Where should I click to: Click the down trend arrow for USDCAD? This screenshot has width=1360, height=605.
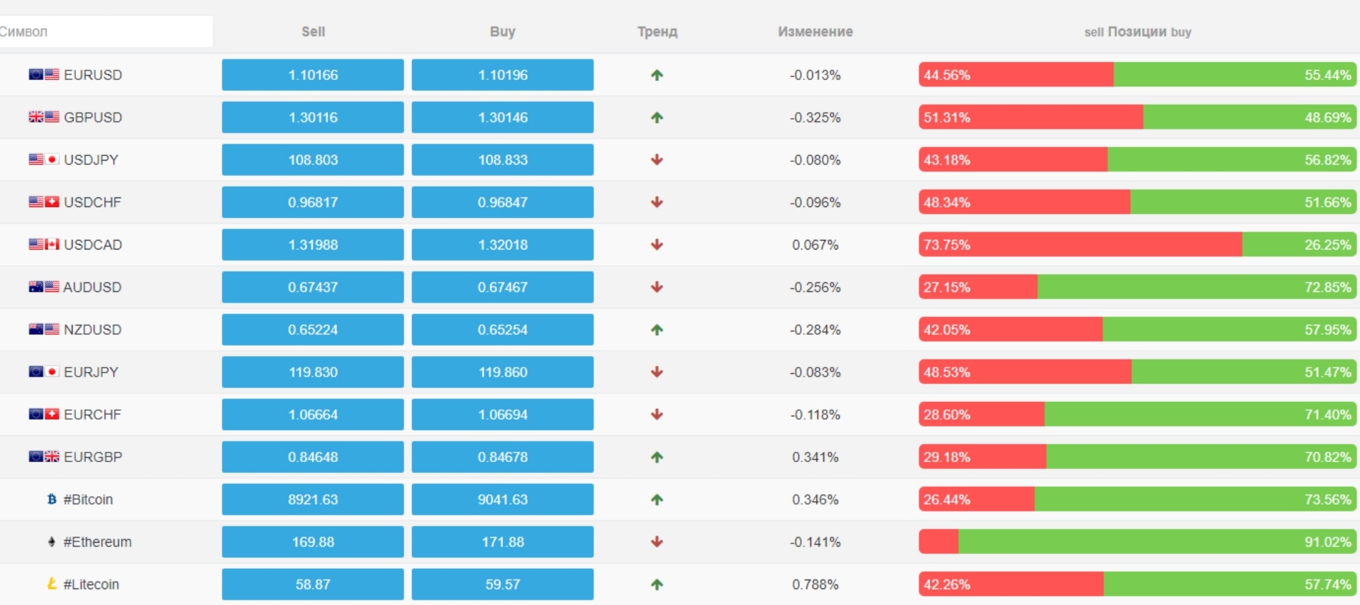657,245
